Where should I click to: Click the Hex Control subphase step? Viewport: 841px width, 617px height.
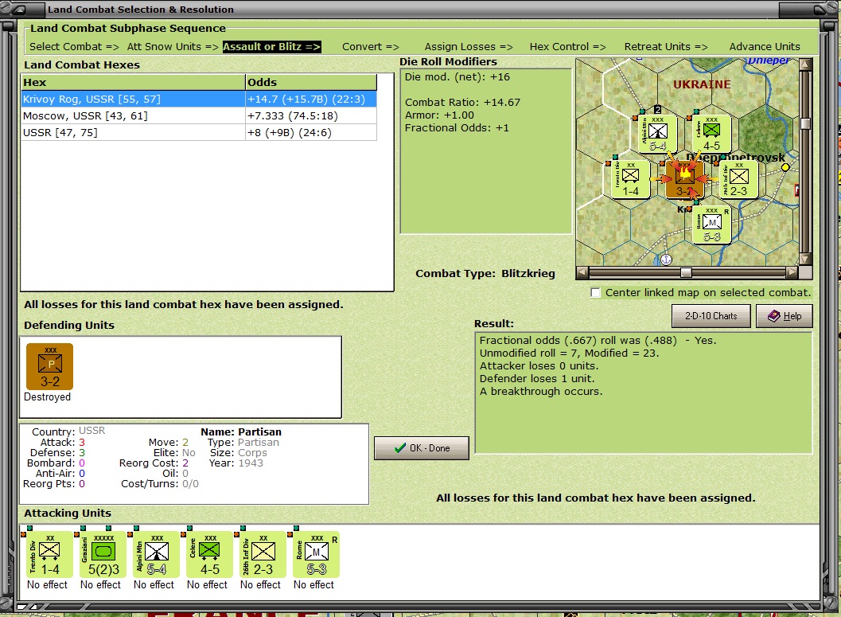tap(567, 47)
